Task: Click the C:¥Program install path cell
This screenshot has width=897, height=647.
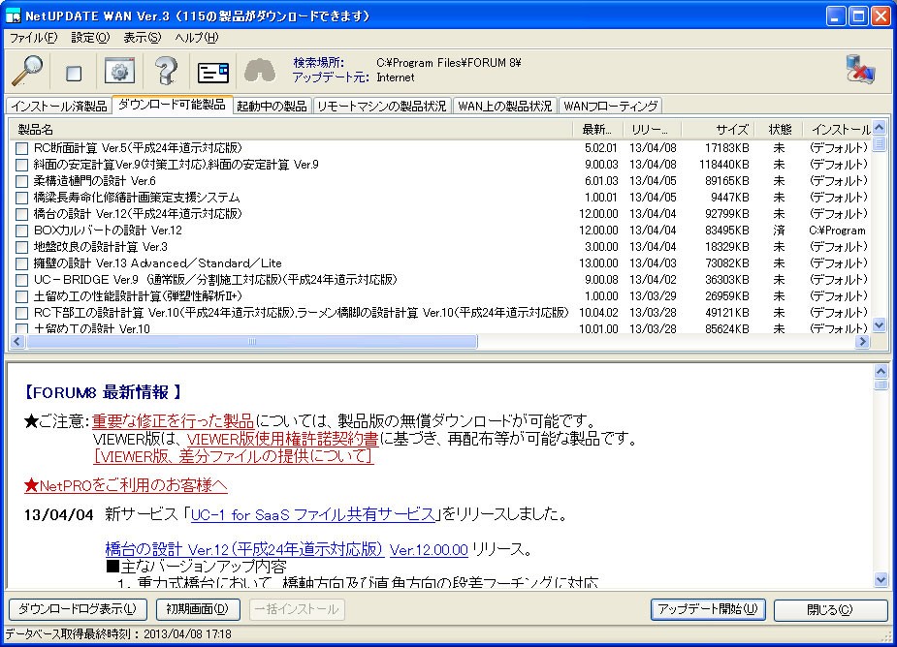Action: [x=837, y=231]
